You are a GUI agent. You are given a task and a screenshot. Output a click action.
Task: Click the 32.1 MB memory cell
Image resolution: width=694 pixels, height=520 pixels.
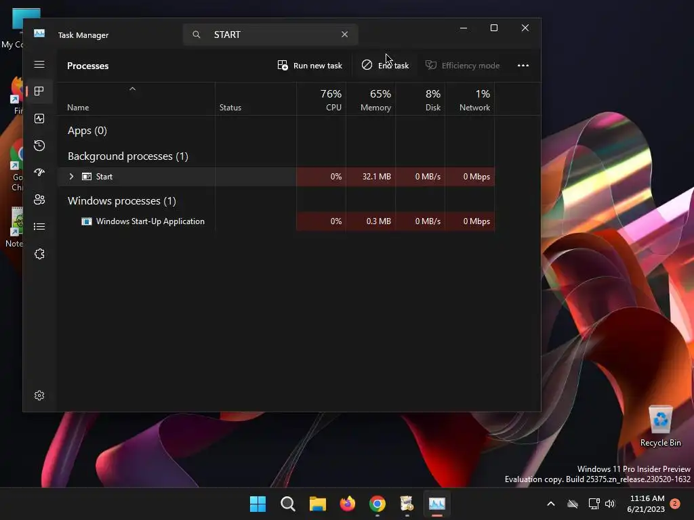coord(371,177)
